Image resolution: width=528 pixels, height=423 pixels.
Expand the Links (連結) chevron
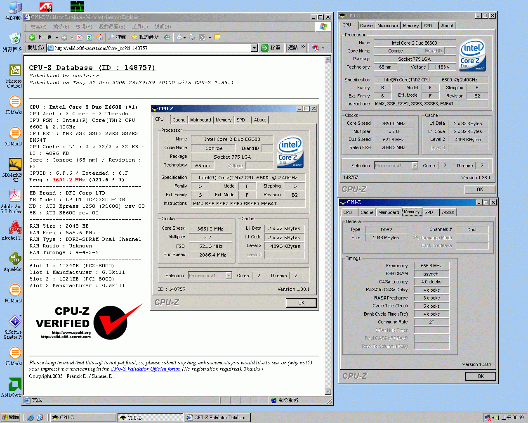[303, 47]
